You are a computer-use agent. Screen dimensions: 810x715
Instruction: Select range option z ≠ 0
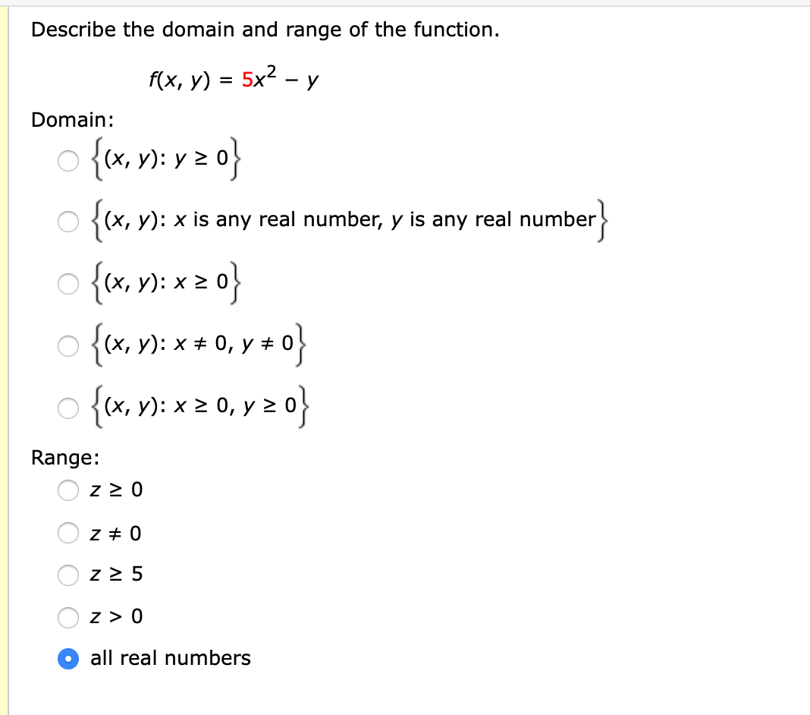pos(67,533)
